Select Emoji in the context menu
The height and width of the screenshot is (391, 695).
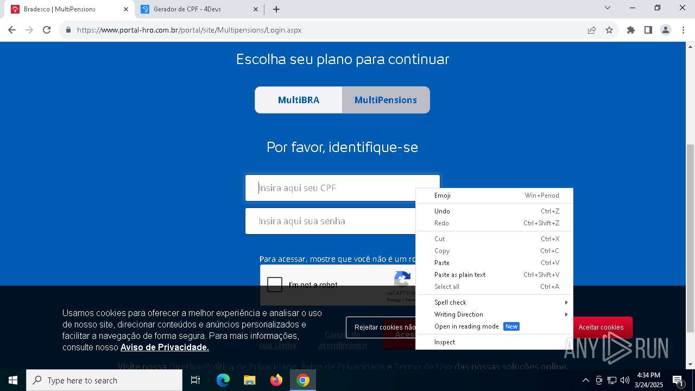tap(494, 195)
